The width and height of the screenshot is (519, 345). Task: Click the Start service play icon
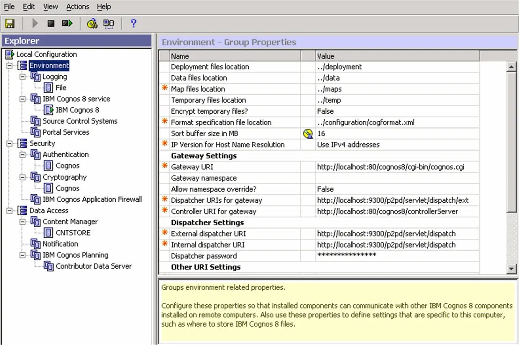tap(35, 23)
